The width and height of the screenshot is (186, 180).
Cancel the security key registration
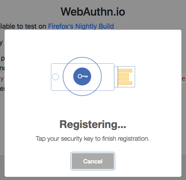pos(93,161)
